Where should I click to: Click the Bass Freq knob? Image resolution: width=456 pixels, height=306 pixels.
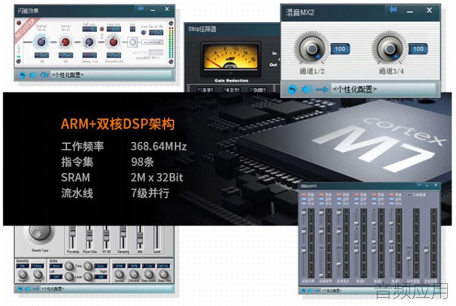(x=164, y=274)
